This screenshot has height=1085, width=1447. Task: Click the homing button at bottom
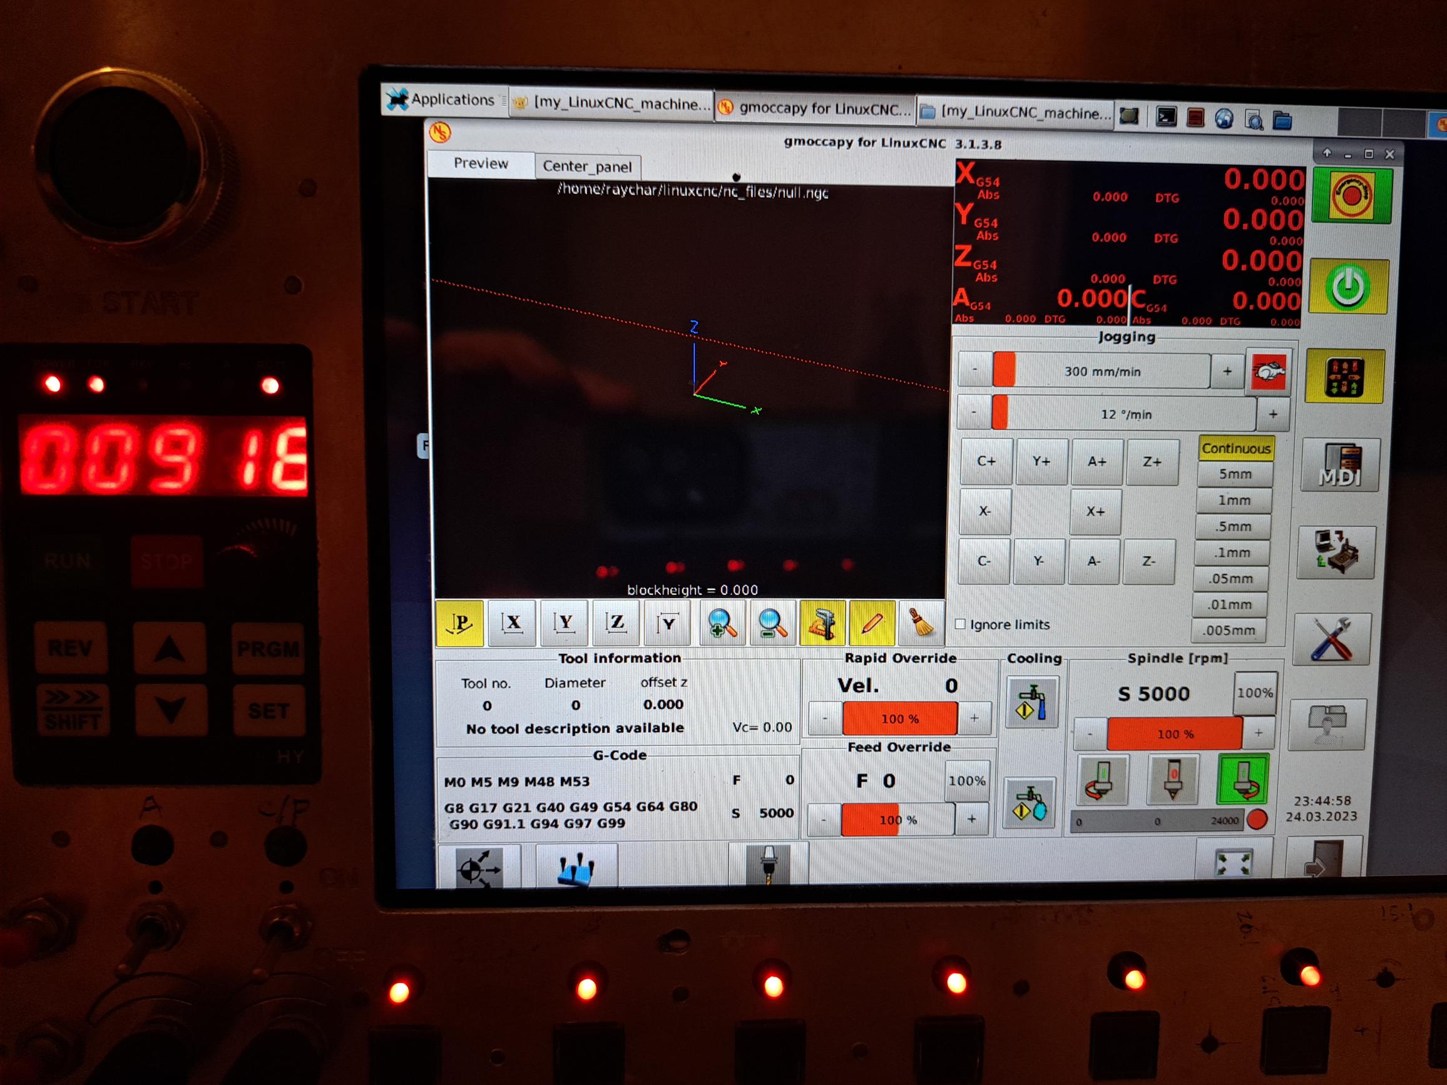pyautogui.click(x=479, y=867)
